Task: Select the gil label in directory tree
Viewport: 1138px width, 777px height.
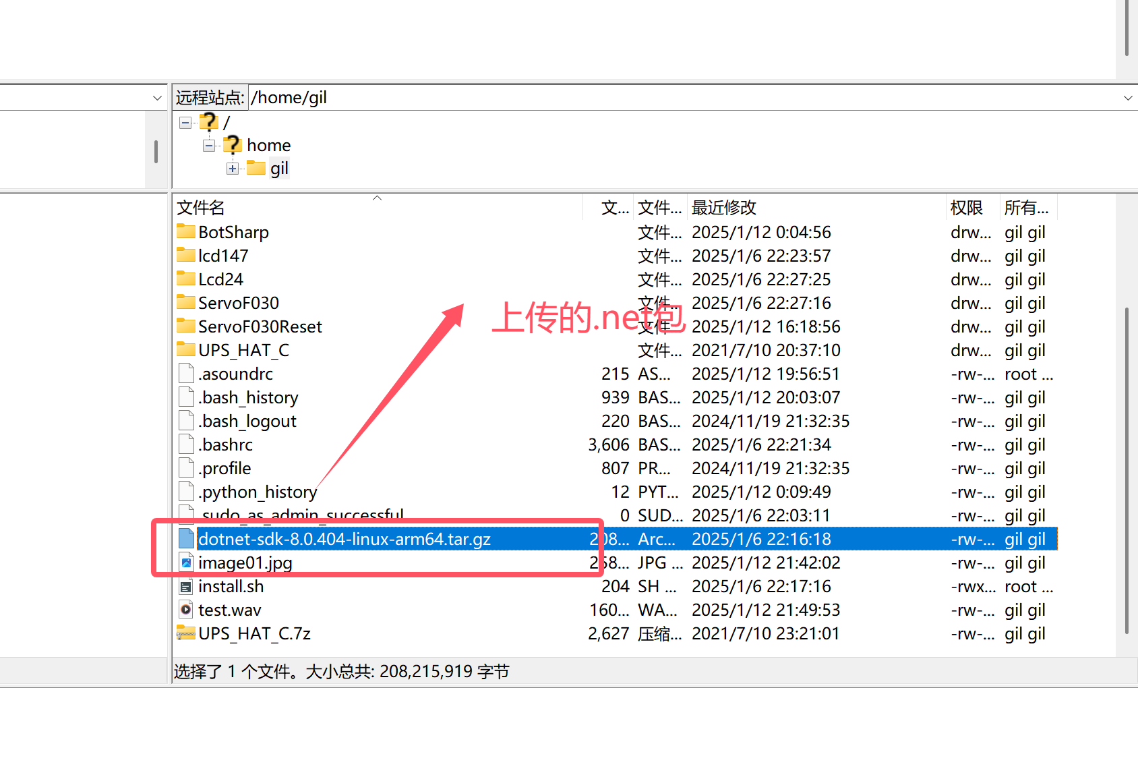Action: click(279, 168)
